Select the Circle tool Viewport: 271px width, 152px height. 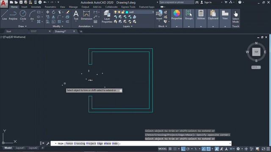tap(23, 15)
